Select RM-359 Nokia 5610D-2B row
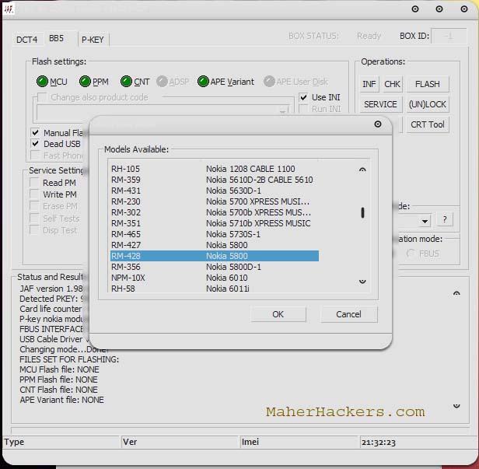The height and width of the screenshot is (469, 479). tap(215, 180)
